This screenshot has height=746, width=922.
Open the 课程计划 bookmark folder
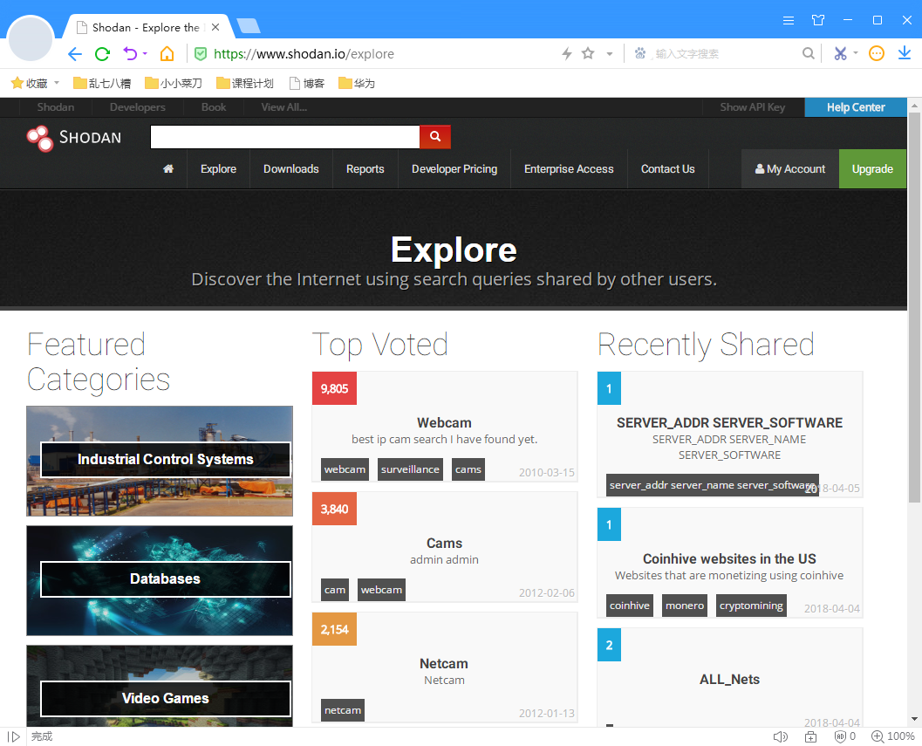tap(244, 84)
